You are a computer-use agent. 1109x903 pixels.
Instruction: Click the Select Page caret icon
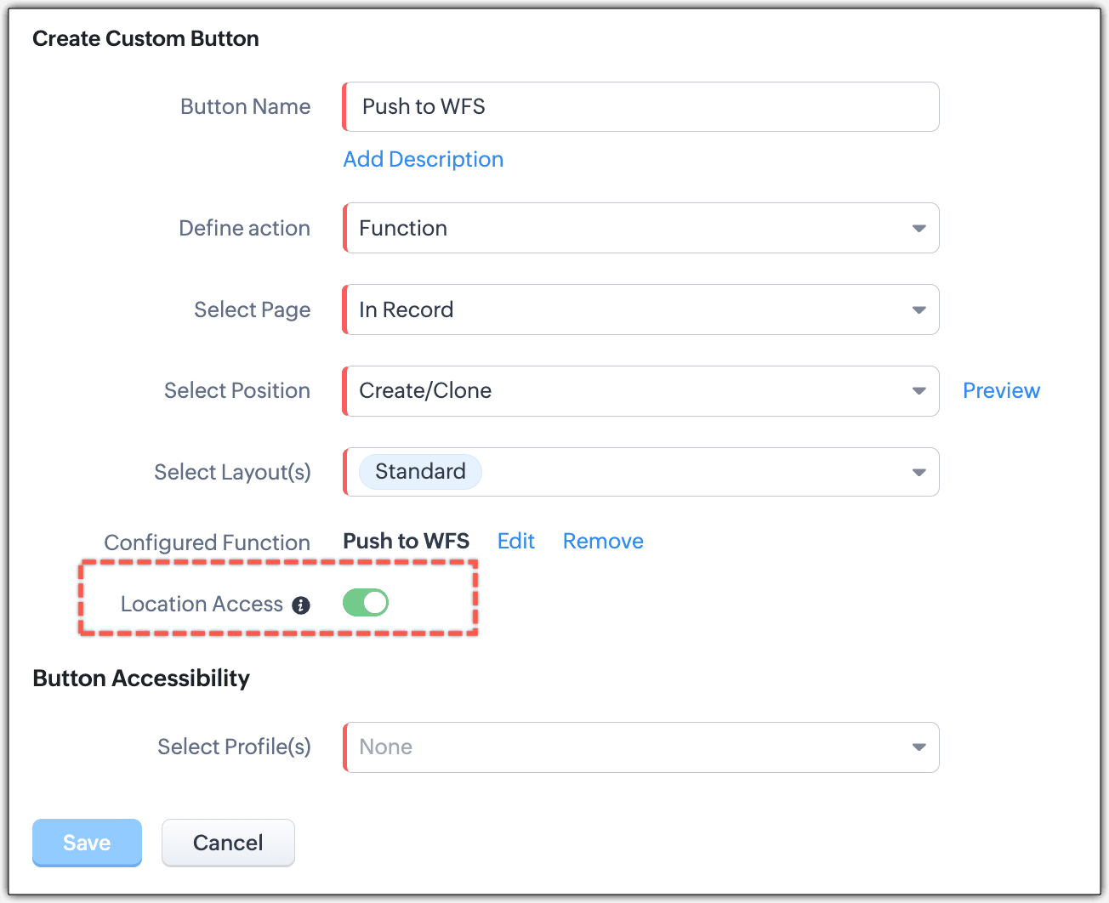pos(918,310)
